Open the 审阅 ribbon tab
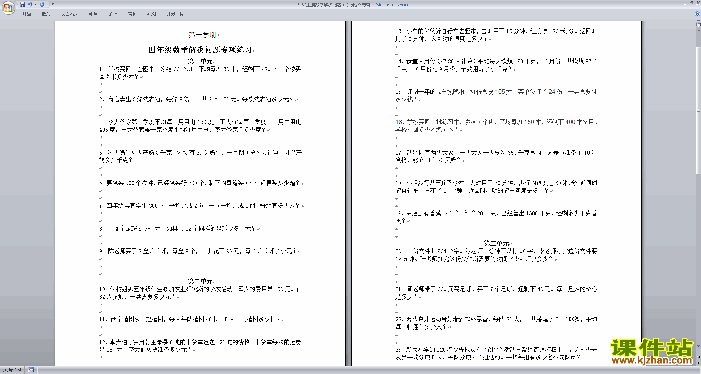 (132, 14)
